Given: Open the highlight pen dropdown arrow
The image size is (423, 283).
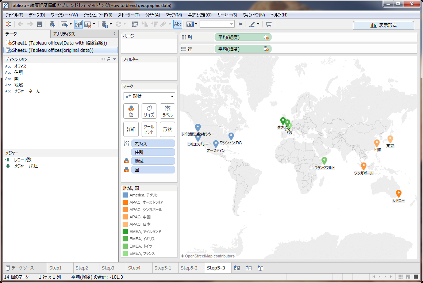Looking at the screenshot, I should click(258, 24).
